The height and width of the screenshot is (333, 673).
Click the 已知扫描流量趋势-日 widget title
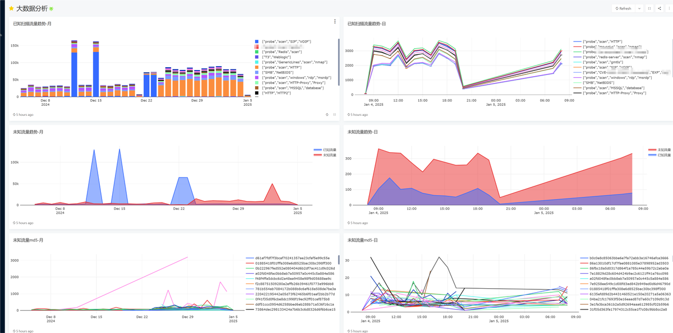367,24
